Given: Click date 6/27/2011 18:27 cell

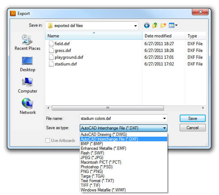Looking at the screenshot, I should click(x=159, y=44).
